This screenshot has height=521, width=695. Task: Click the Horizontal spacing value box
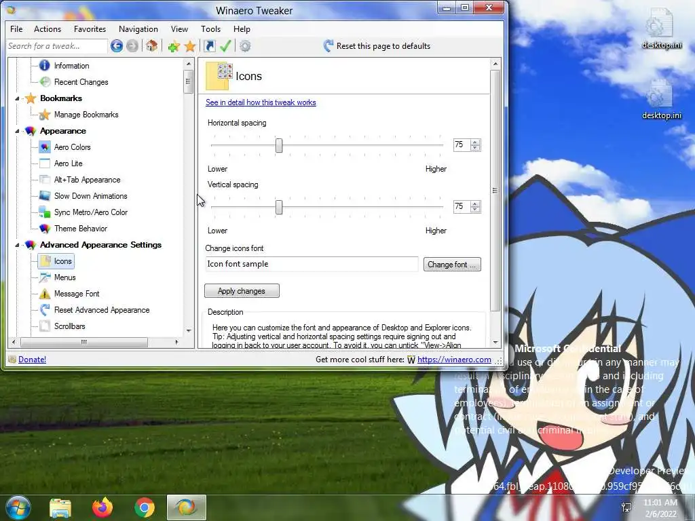click(x=462, y=145)
